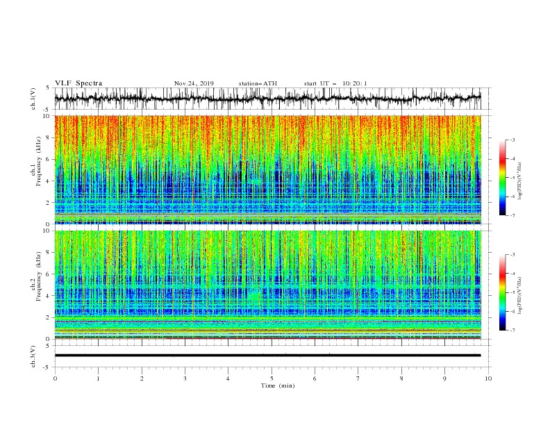550x425 pixels.
Task: Click the "0" tick on the time axis
Action: click(55, 378)
